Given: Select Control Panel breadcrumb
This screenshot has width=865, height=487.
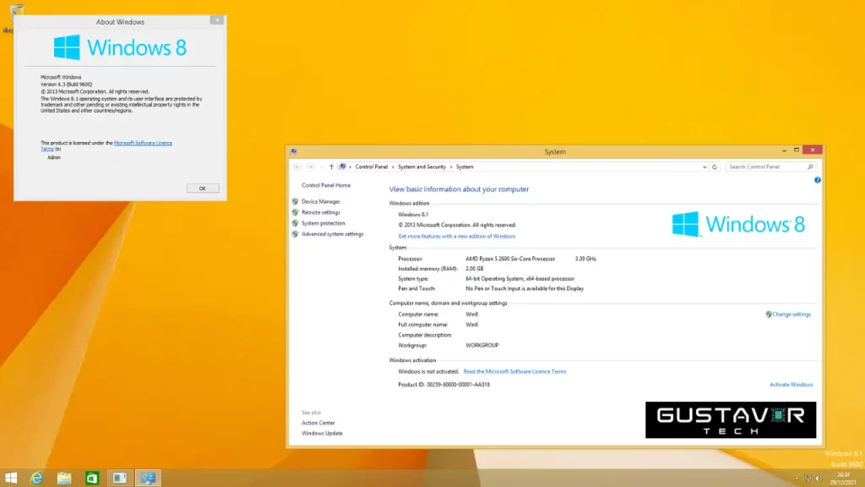Looking at the screenshot, I should [372, 167].
